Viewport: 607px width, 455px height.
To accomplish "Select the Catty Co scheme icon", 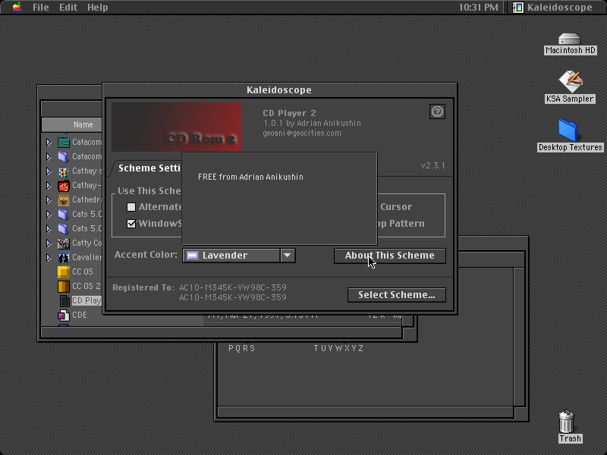I will [x=64, y=243].
